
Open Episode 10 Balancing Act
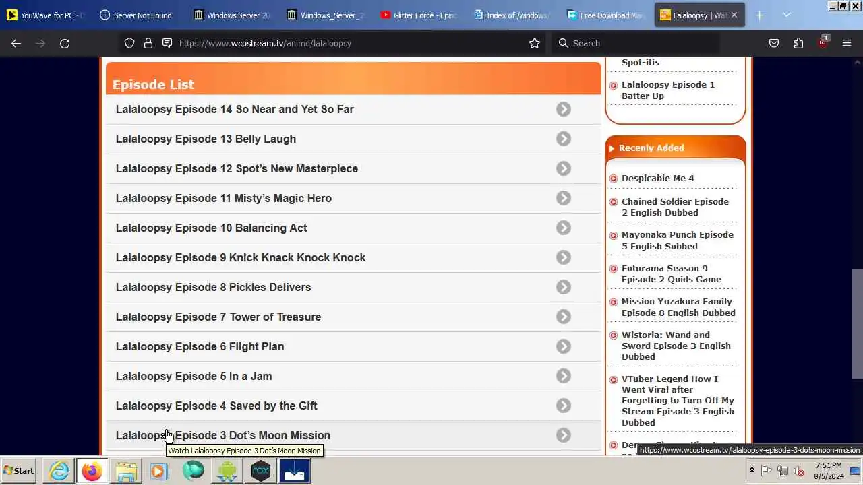pos(212,228)
